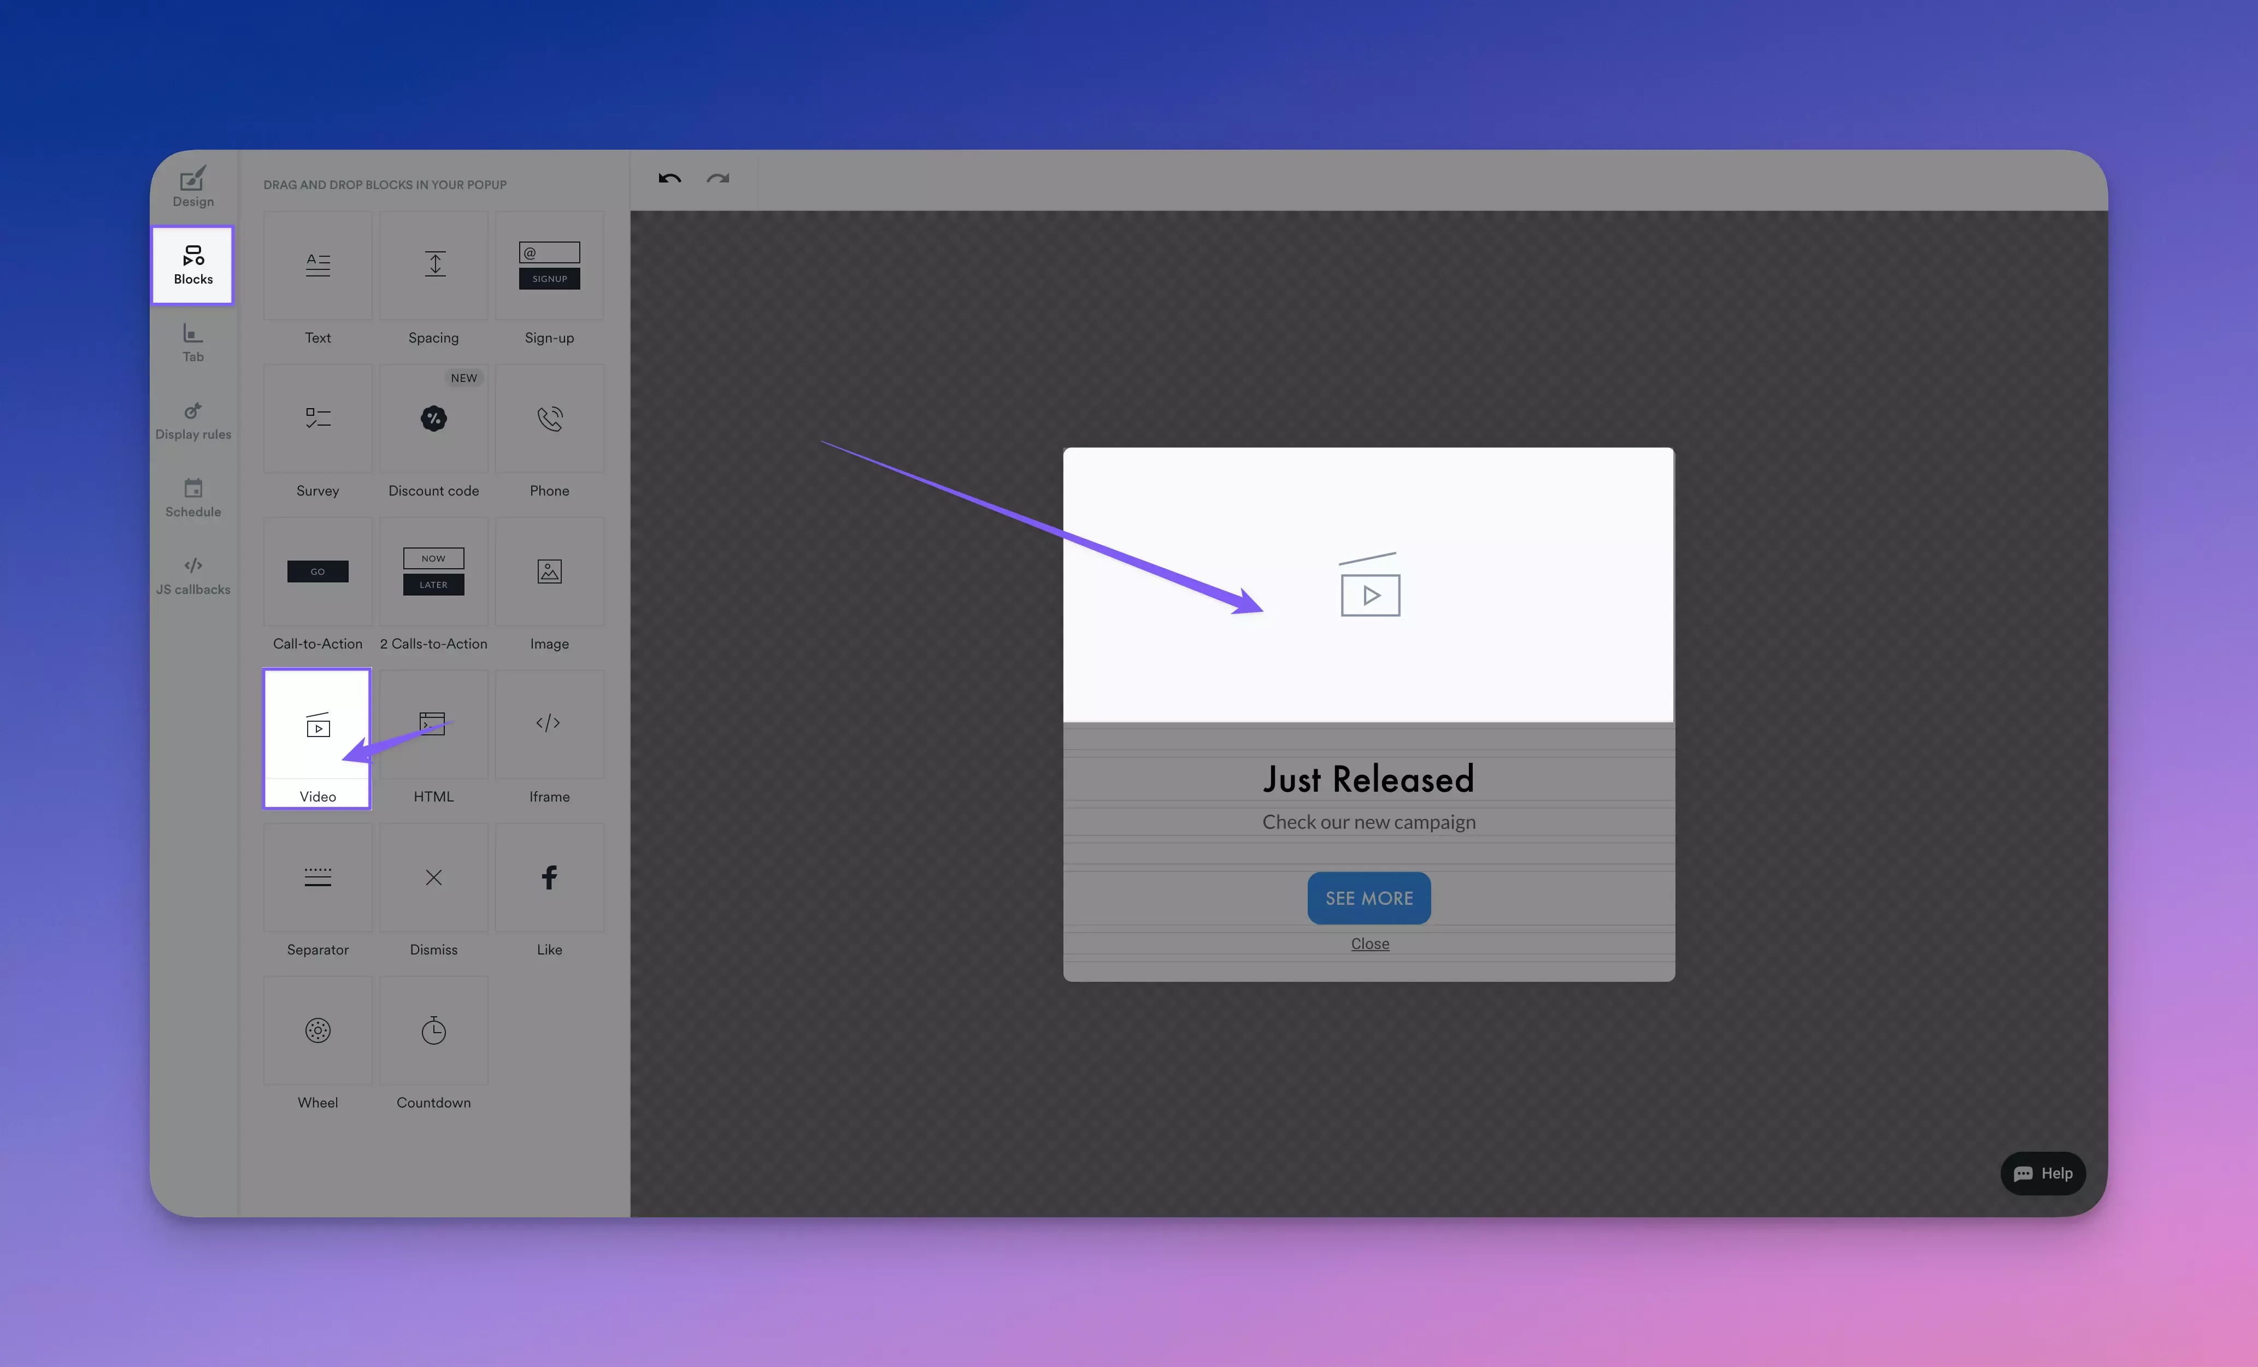Select the Facebook Like block icon

point(549,878)
